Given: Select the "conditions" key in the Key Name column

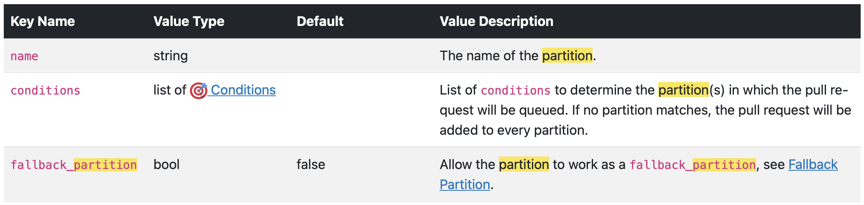Looking at the screenshot, I should click(45, 90).
